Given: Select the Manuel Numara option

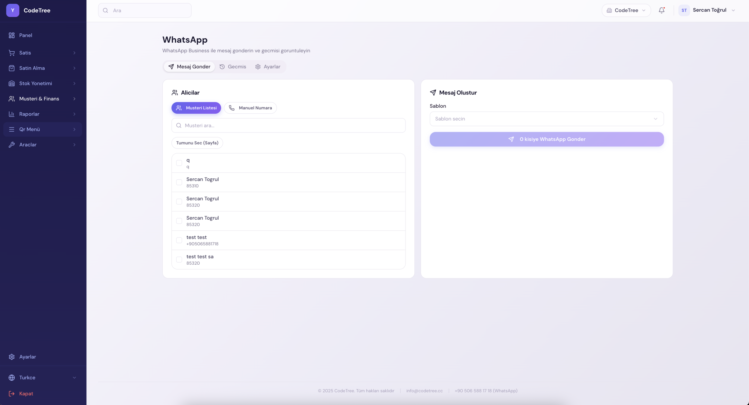Looking at the screenshot, I should [x=250, y=108].
